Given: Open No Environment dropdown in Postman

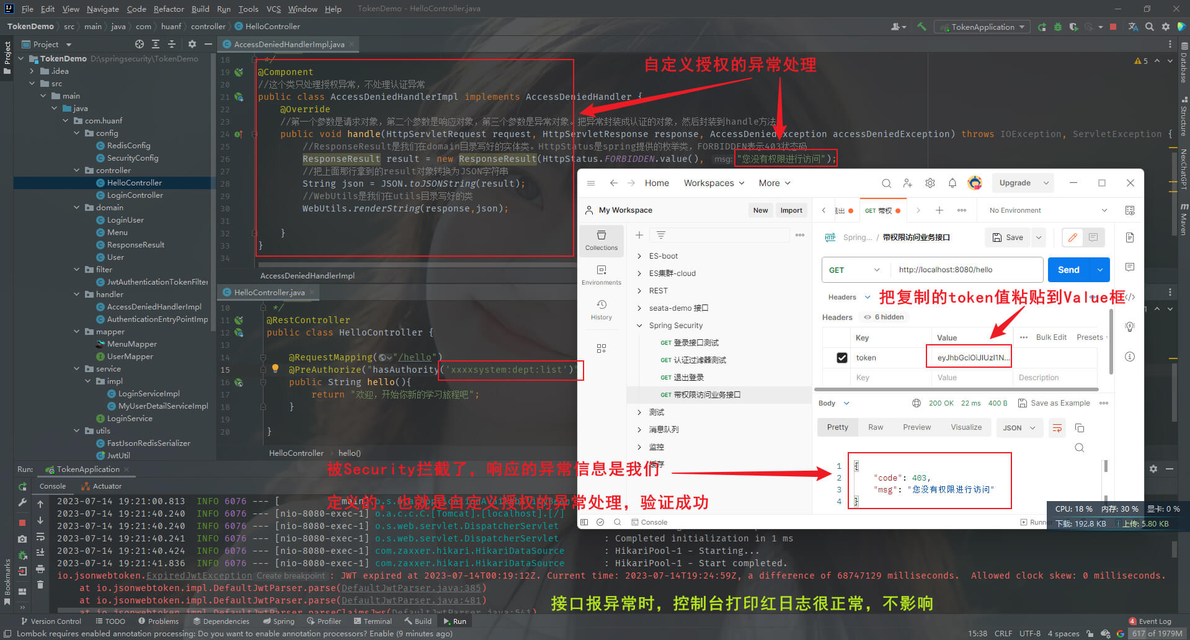Looking at the screenshot, I should (x=1048, y=210).
